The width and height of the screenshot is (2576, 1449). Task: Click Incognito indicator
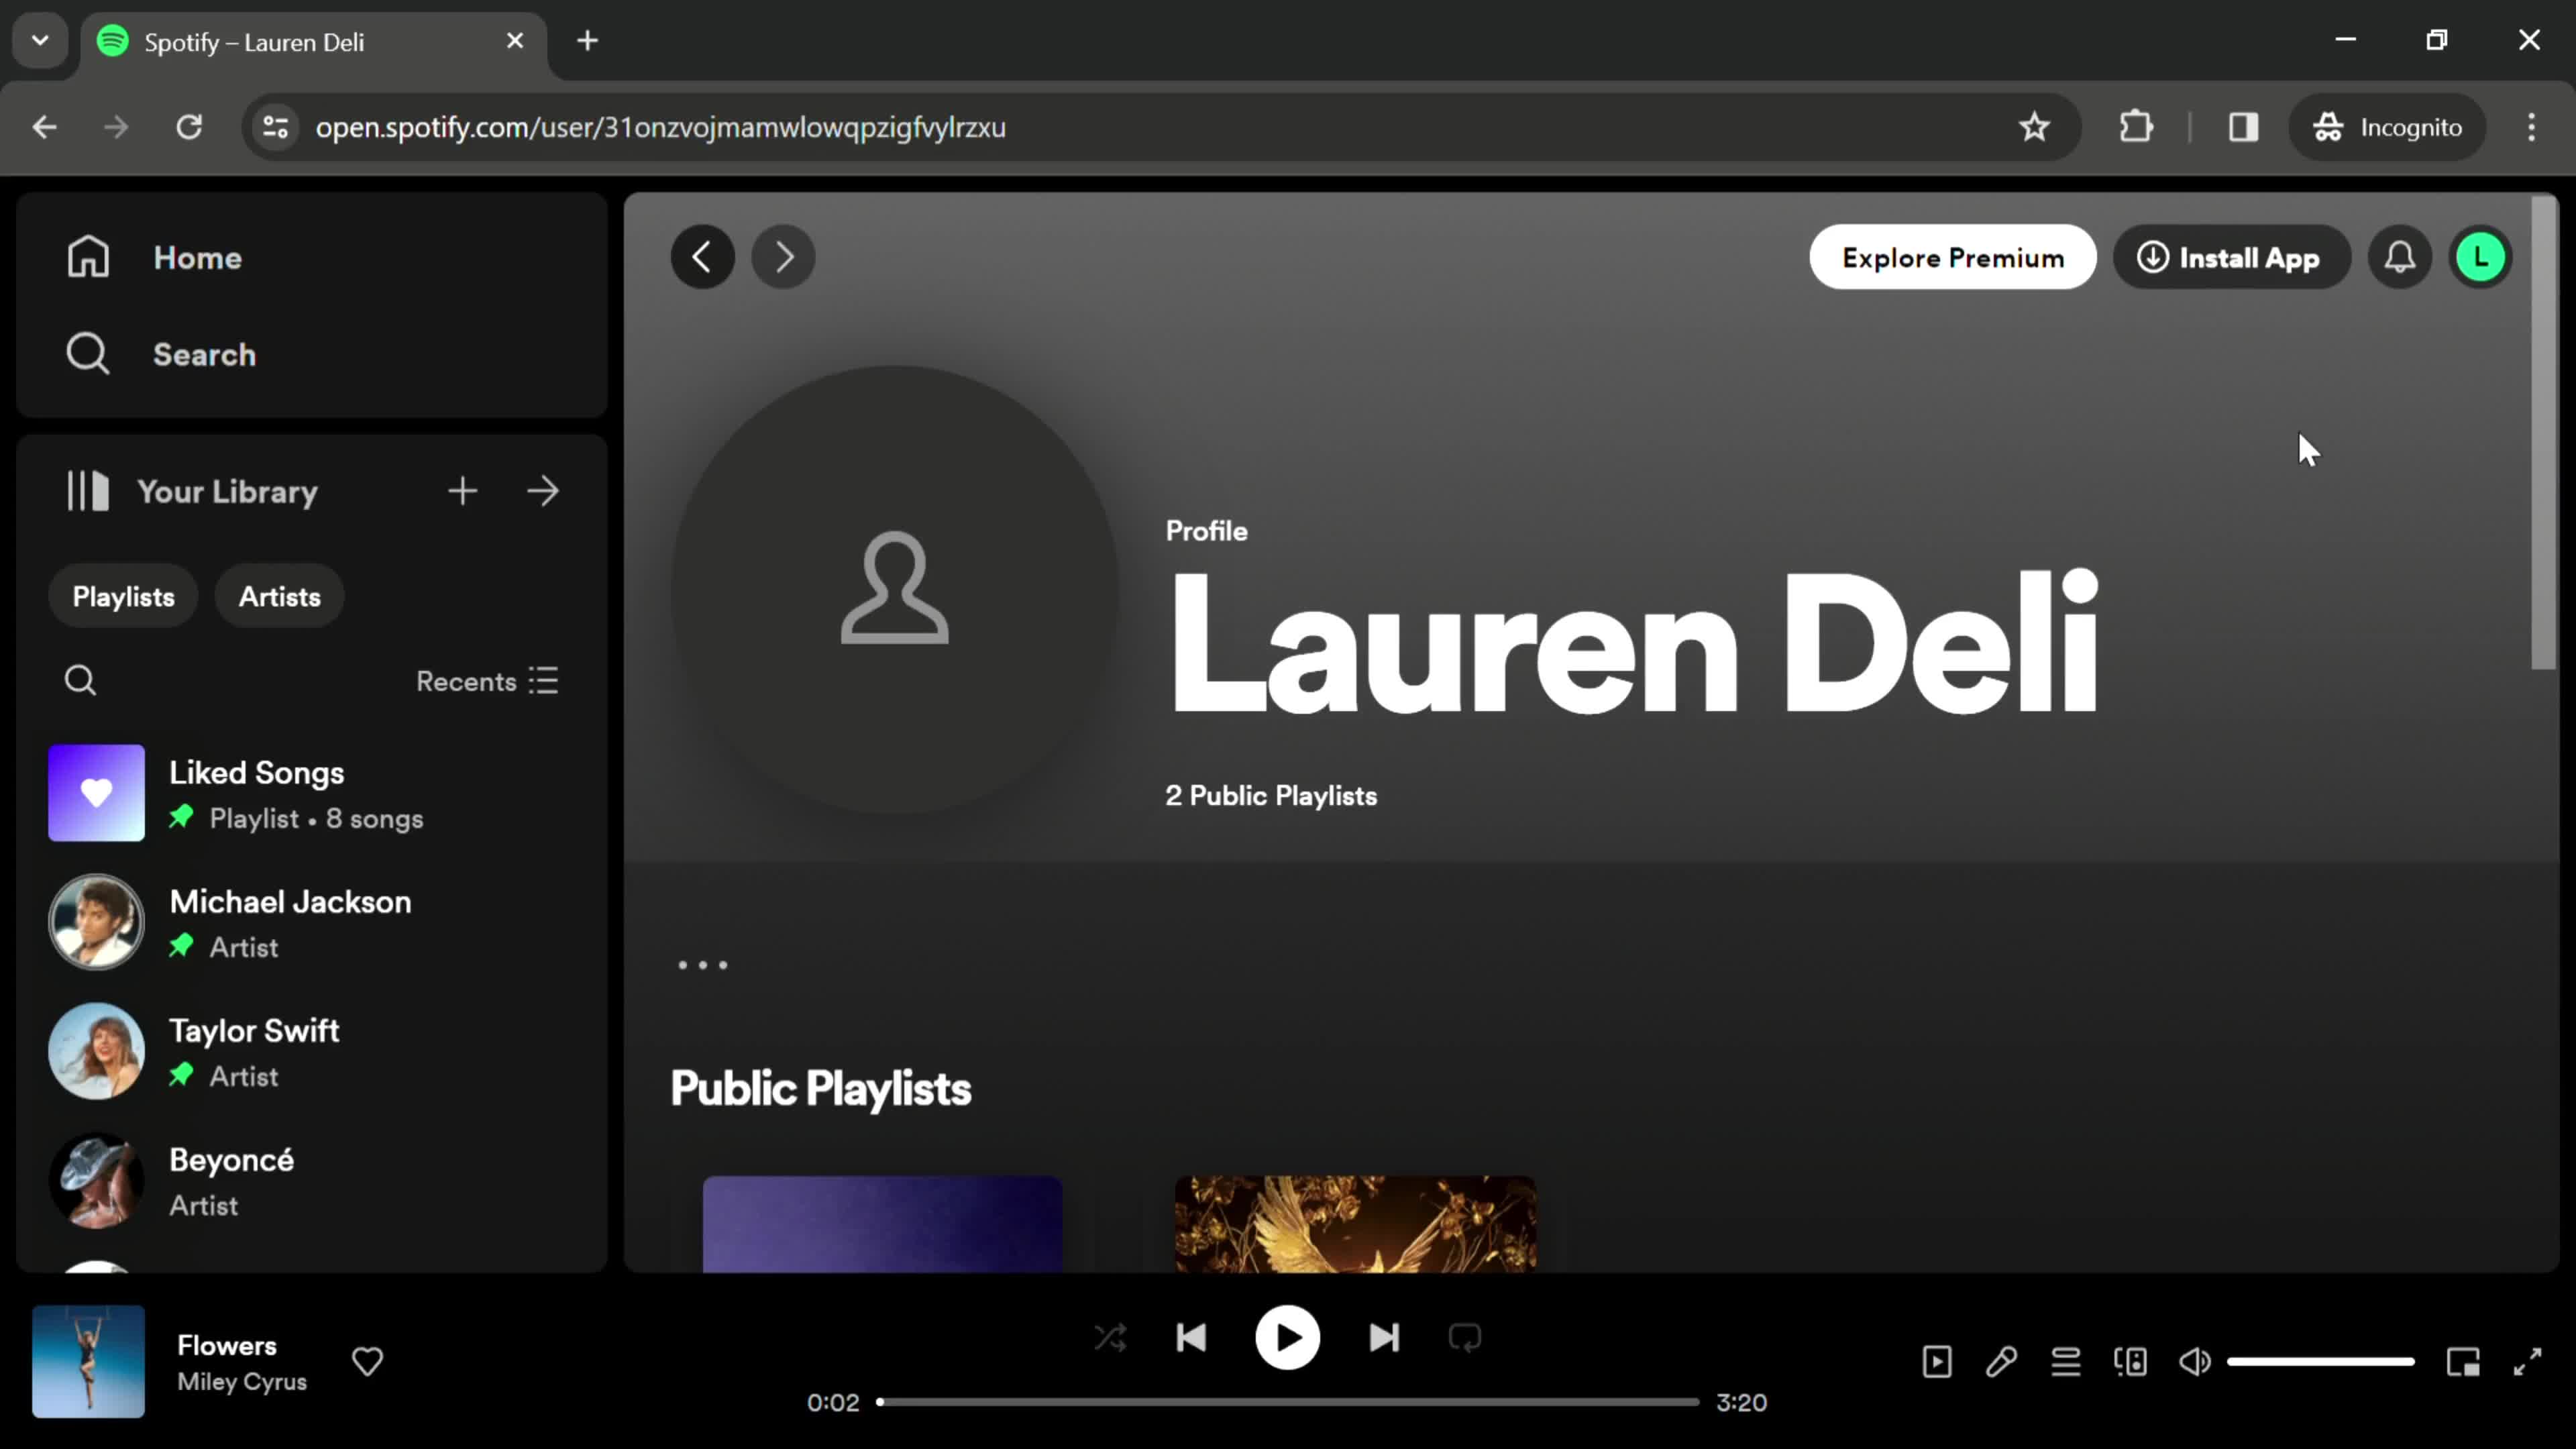coord(2387,127)
